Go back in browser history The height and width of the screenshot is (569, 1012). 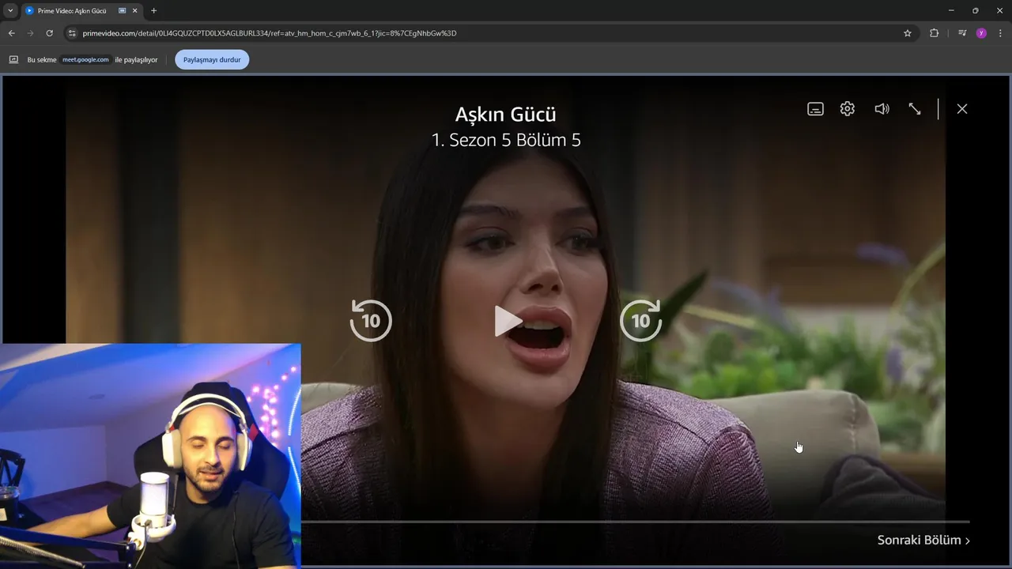12,33
